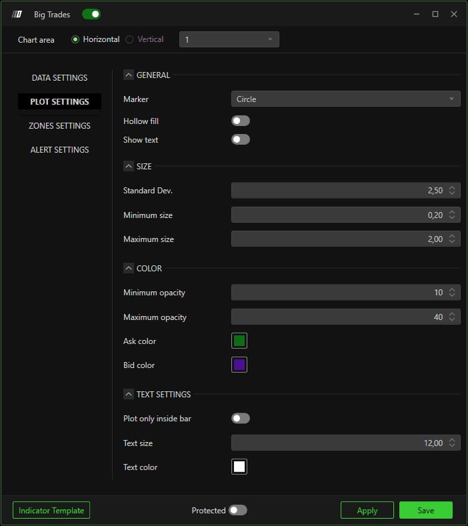The height and width of the screenshot is (526, 468).
Task: Click the Text size value field
Action: (345, 443)
